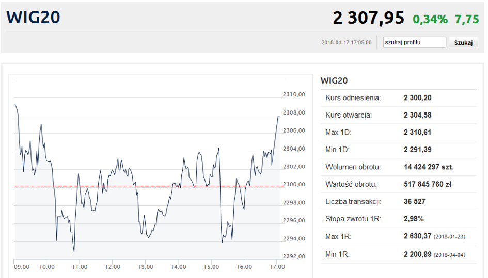The width and height of the screenshot is (488, 278).
Task: Click the green 0,34% percent change
Action: coord(430,19)
